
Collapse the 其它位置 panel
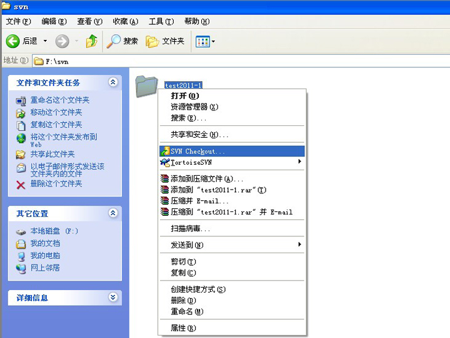113,213
